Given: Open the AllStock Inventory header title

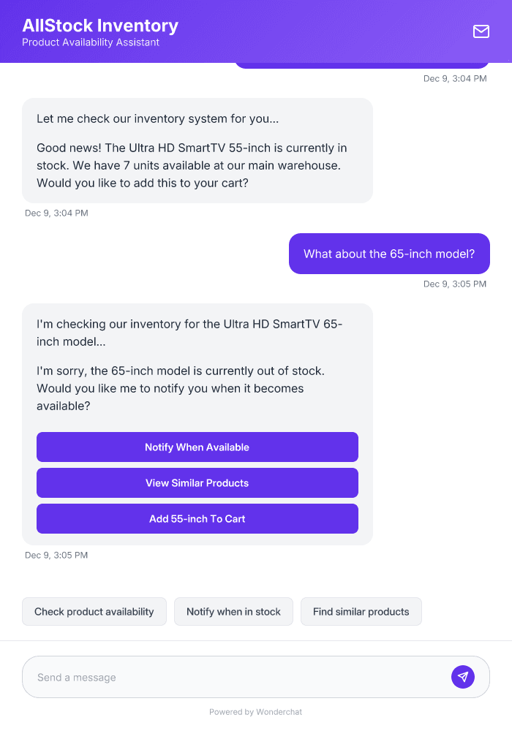Looking at the screenshot, I should 101,26.
